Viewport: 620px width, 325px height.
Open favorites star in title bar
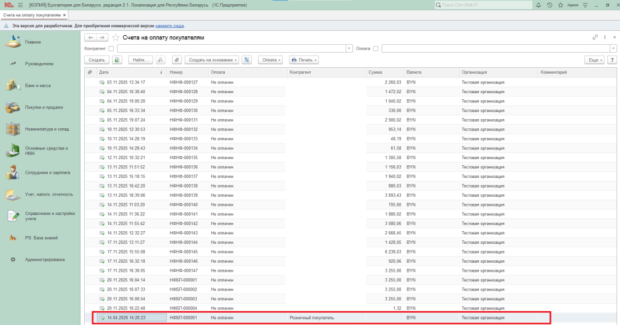tap(559, 5)
